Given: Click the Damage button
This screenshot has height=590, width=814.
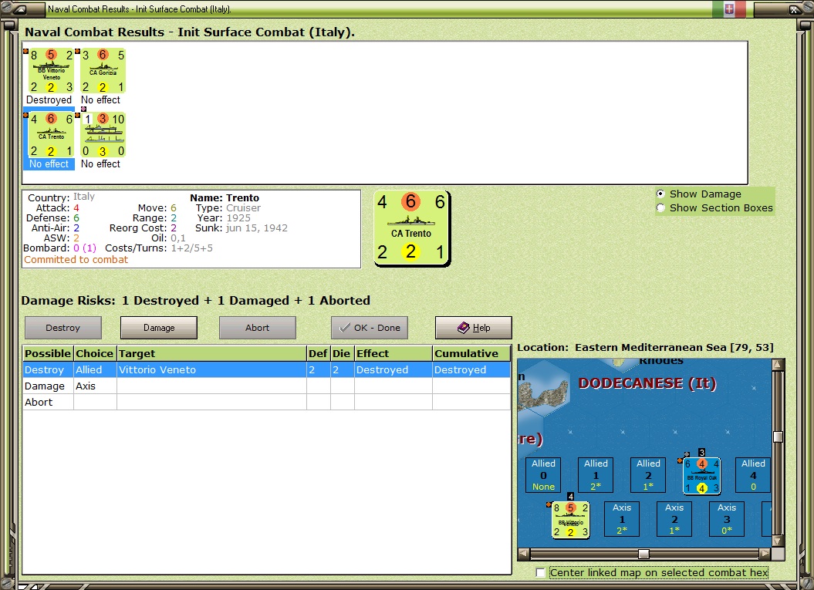Looking at the screenshot, I should 159,328.
